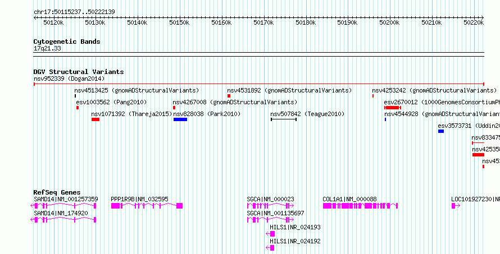The image size is (500, 254).
Task: Open the COL1A1 NM_000088 gene label
Action: [349, 199]
